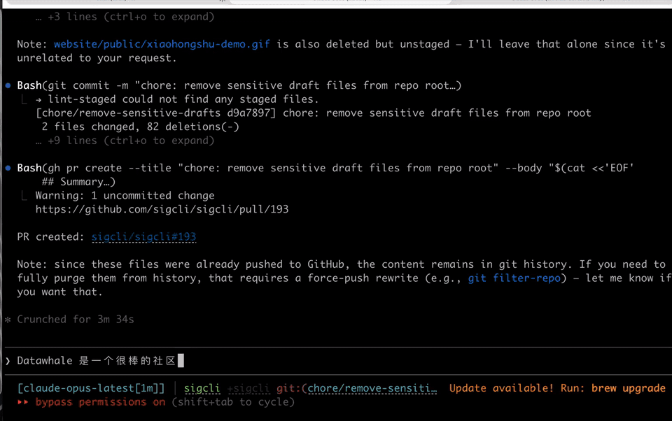Click the 'PR created:' label text
The width and height of the screenshot is (672, 421).
(50, 237)
